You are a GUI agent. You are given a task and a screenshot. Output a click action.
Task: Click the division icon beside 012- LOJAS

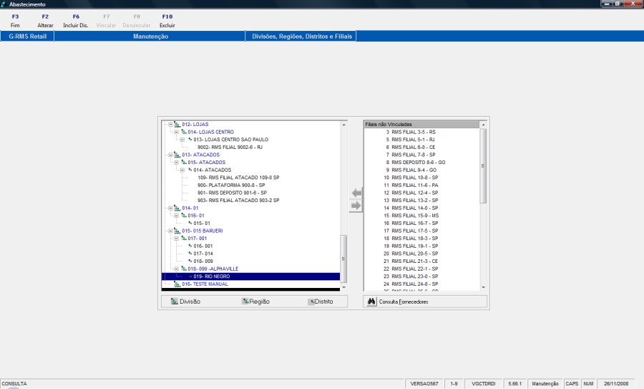point(177,124)
